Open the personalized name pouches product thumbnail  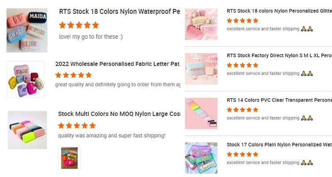coord(27,30)
